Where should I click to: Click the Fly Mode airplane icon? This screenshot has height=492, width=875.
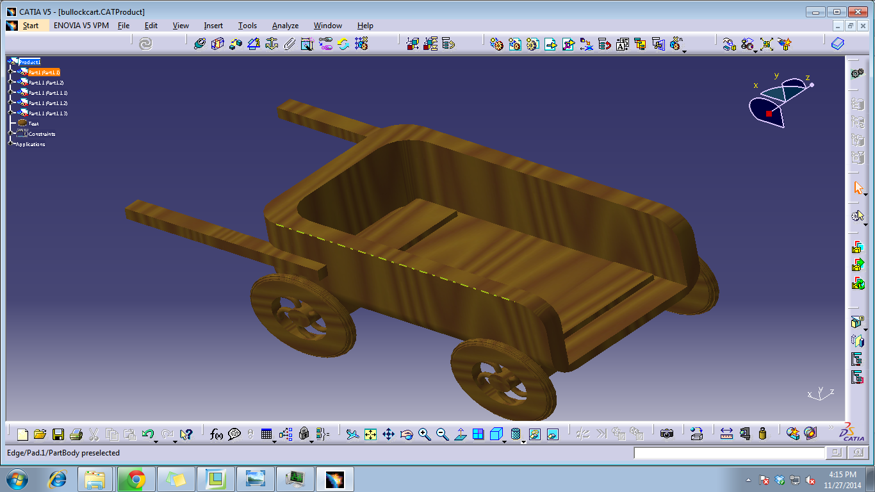(352, 434)
